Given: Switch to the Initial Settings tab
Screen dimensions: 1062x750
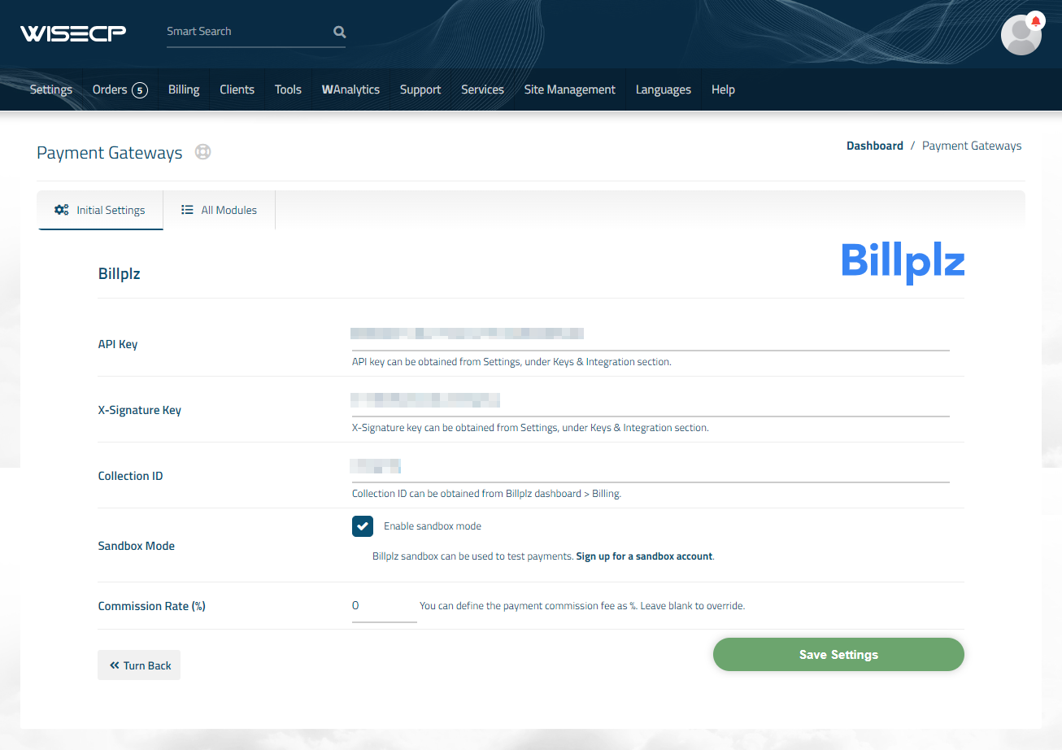Looking at the screenshot, I should pos(100,210).
